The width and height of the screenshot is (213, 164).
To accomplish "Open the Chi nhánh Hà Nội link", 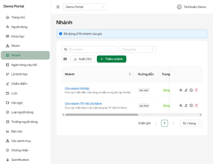I will click(77, 89).
